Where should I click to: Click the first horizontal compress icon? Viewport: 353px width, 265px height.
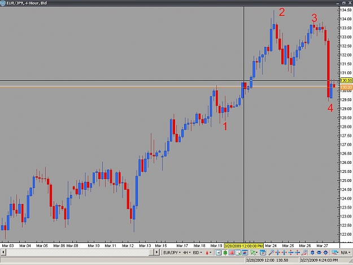[277, 253]
